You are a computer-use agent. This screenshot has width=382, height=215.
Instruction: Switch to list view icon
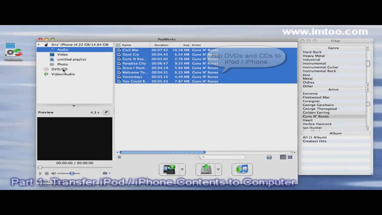283,157
